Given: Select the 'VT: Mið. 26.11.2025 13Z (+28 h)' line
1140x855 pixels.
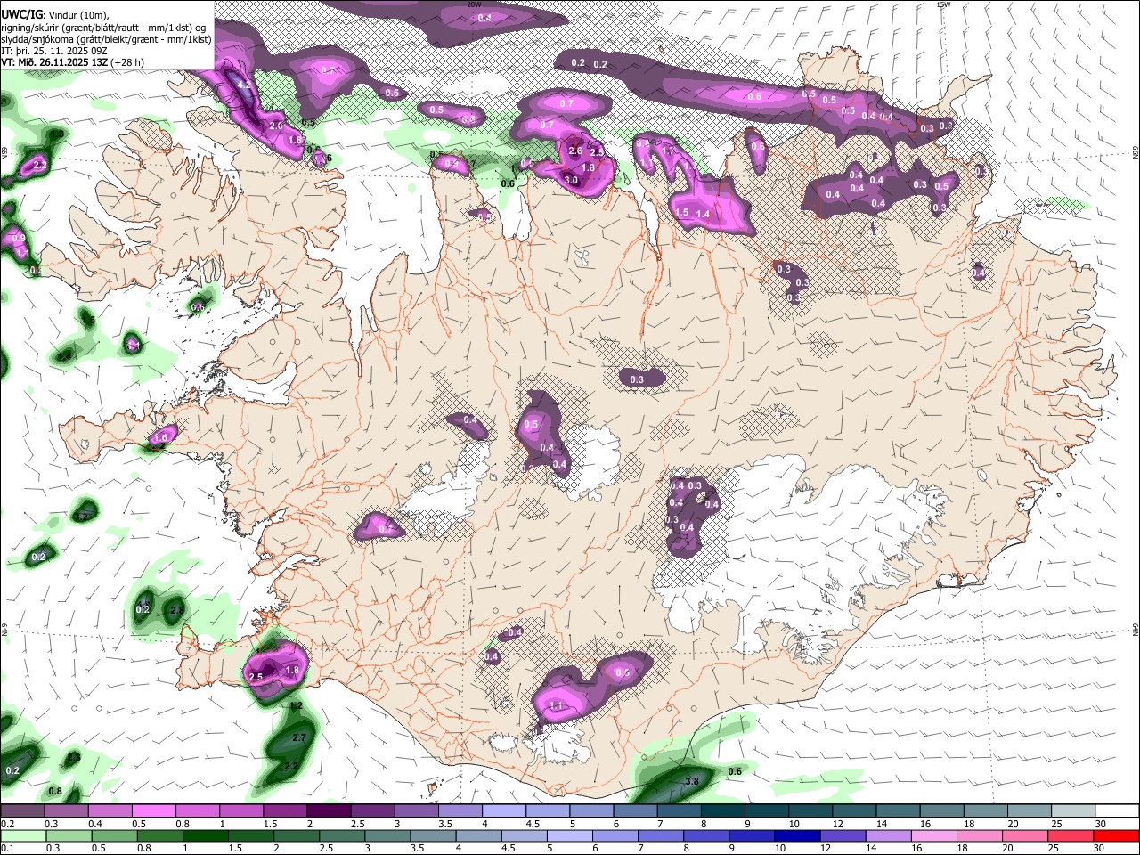Looking at the screenshot, I should 72,62.
